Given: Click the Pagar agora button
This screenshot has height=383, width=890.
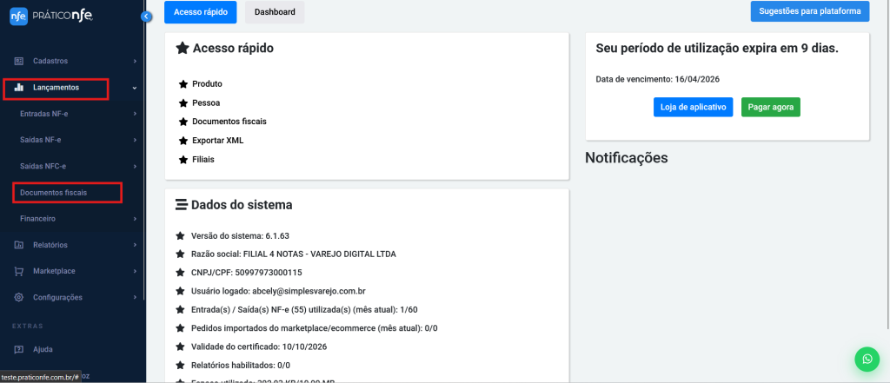Looking at the screenshot, I should (770, 107).
